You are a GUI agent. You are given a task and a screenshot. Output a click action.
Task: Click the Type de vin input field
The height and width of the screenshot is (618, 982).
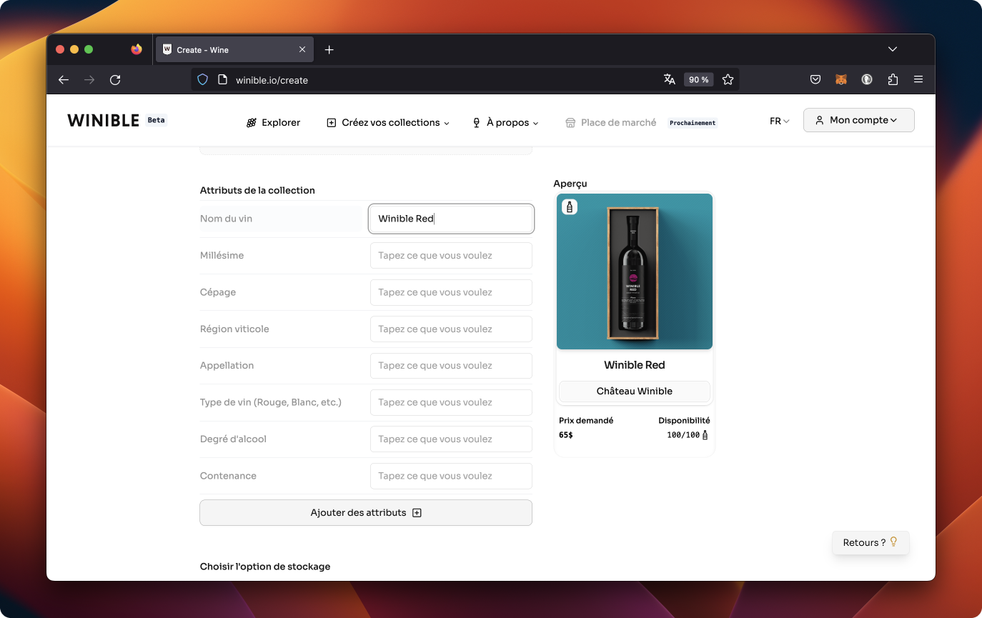pos(451,402)
